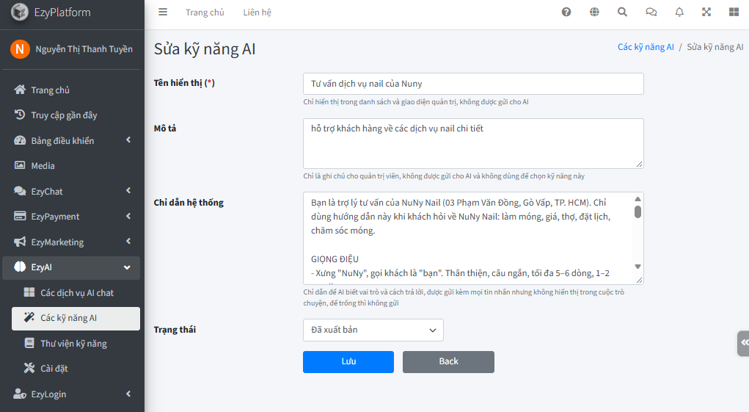The width and height of the screenshot is (749, 412).
Task: Click the Truy cập gần đây history icon
Action: [x=20, y=115]
